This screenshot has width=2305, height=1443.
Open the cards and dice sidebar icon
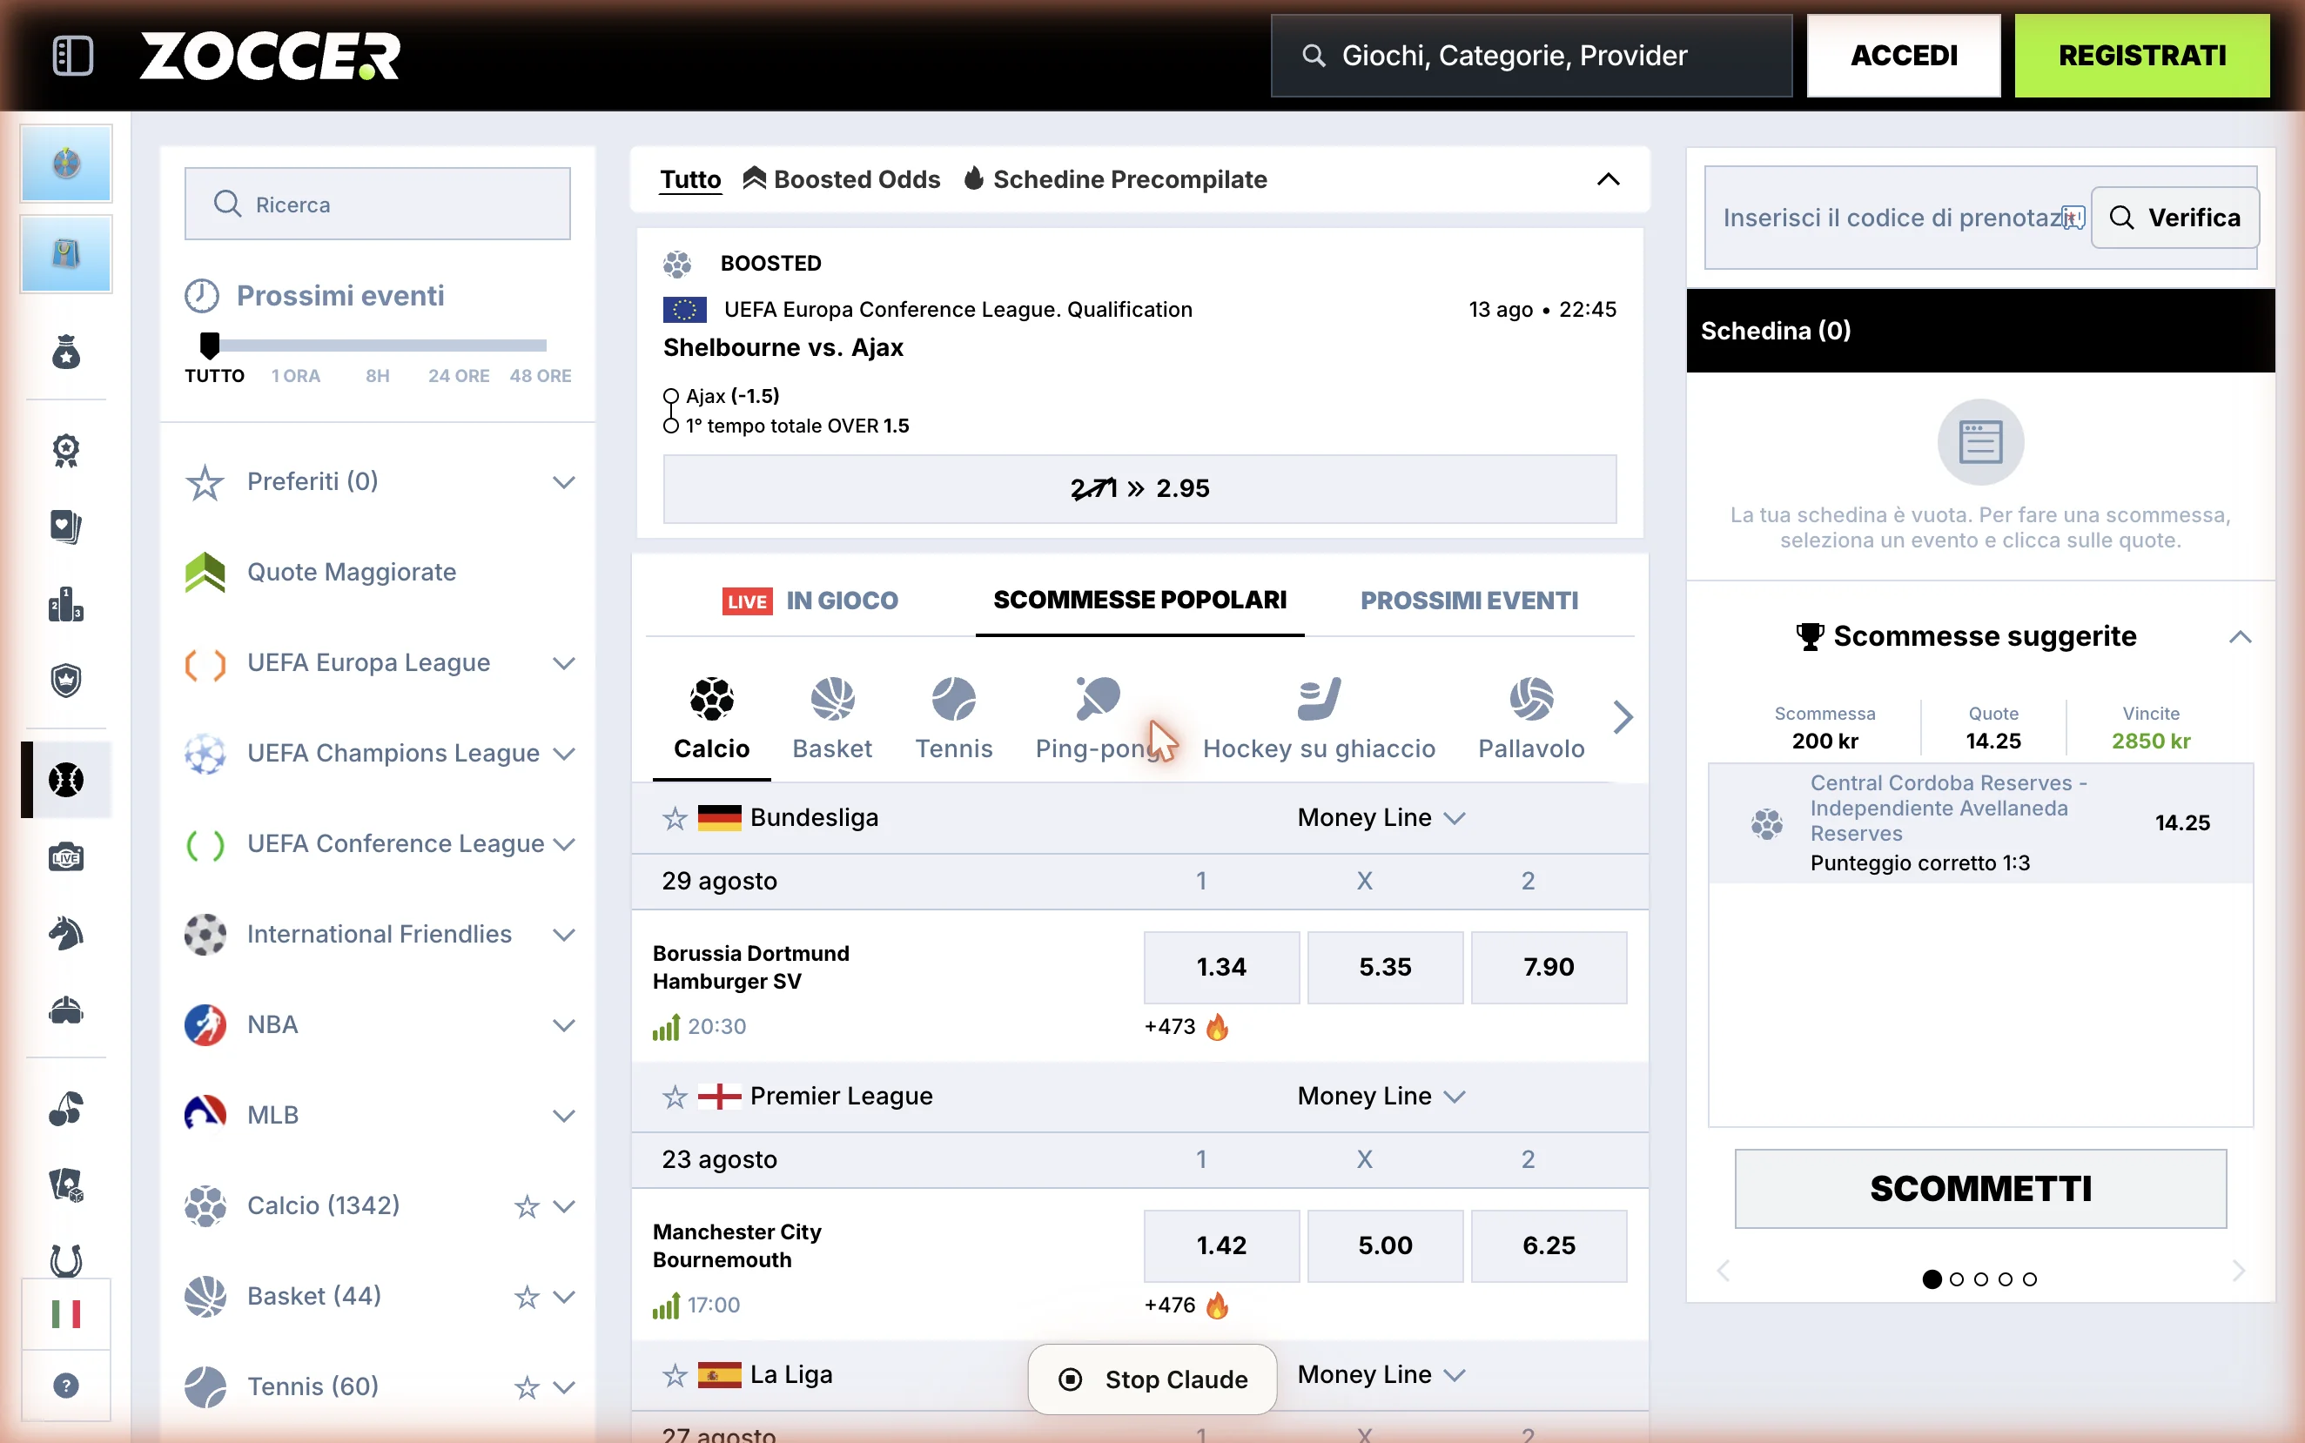tap(66, 1185)
